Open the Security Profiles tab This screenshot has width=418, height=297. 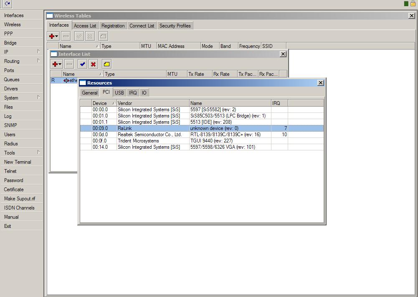tap(175, 26)
